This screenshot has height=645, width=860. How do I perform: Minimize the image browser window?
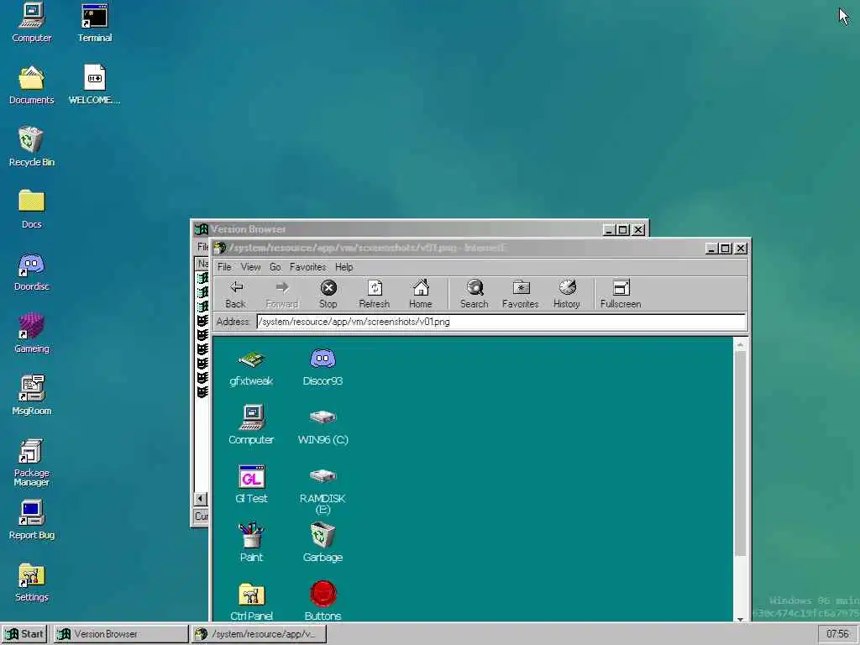(x=711, y=249)
